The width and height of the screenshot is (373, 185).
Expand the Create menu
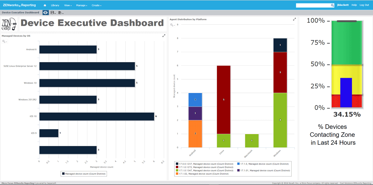[97, 5]
